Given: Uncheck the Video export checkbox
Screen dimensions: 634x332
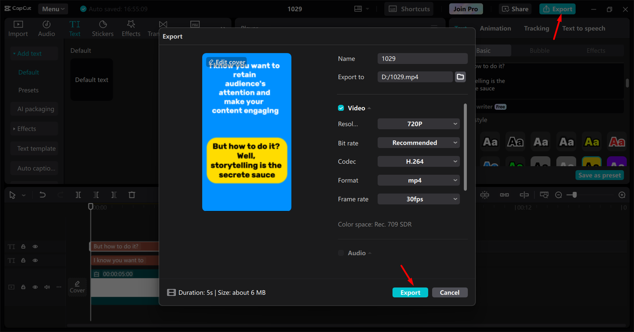Looking at the screenshot, I should pyautogui.click(x=341, y=108).
